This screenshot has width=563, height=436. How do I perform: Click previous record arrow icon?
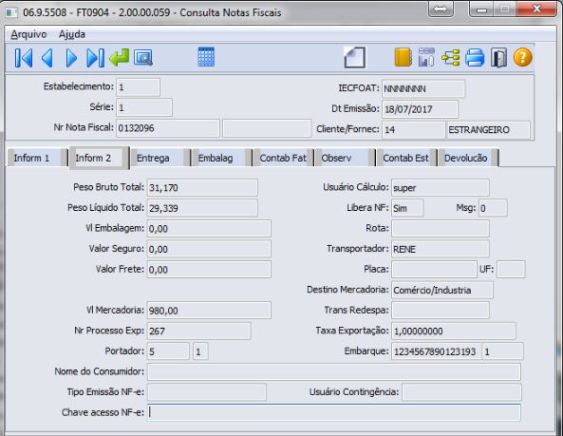coord(47,57)
